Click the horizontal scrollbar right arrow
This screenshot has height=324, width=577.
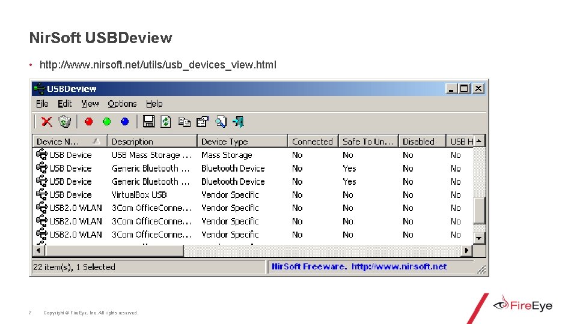pos(466,250)
